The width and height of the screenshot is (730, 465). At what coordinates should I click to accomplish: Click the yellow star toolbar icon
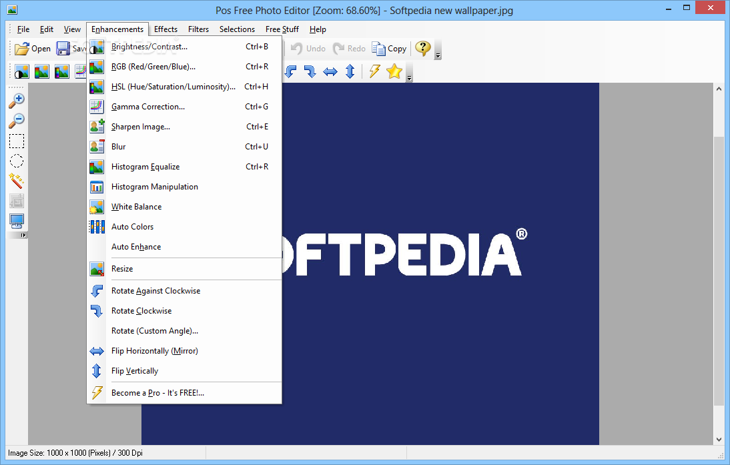tap(394, 71)
